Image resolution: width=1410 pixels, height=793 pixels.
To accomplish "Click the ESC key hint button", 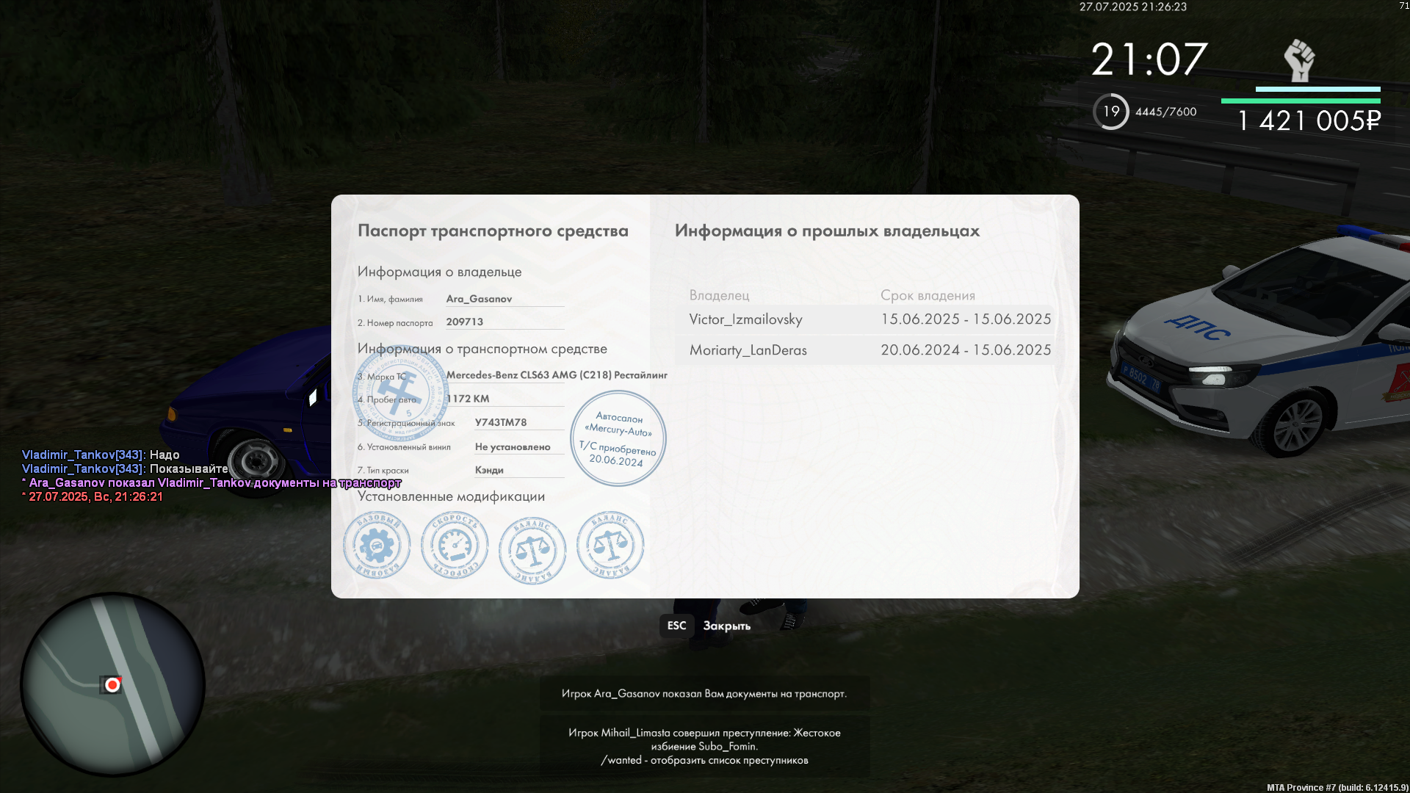I will click(676, 626).
